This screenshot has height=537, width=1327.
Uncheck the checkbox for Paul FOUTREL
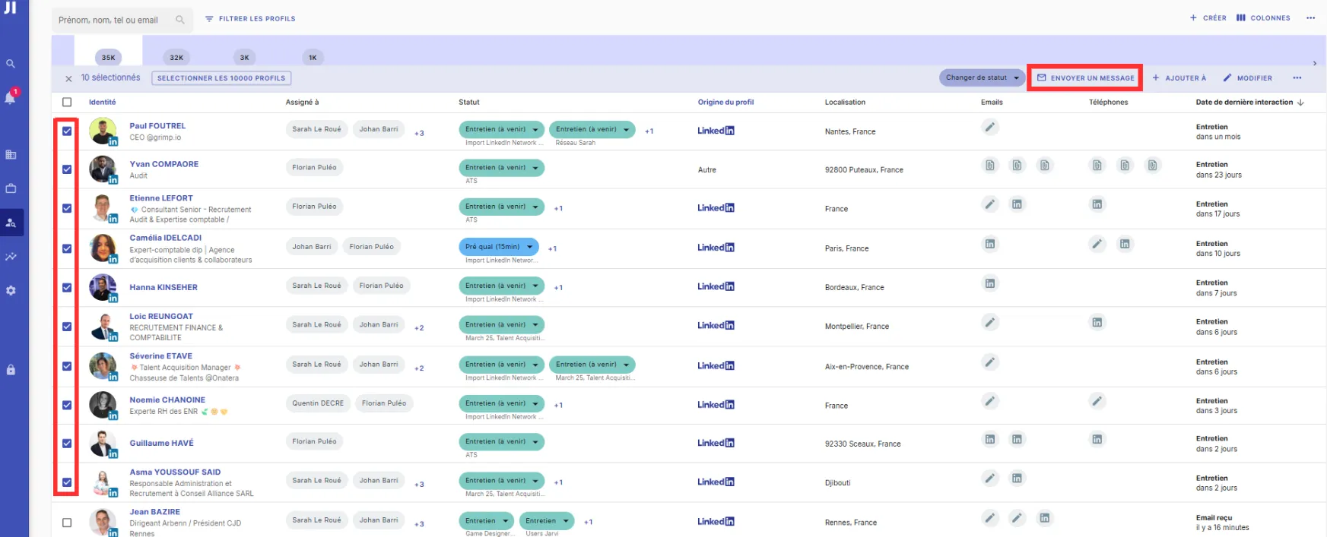(x=67, y=131)
